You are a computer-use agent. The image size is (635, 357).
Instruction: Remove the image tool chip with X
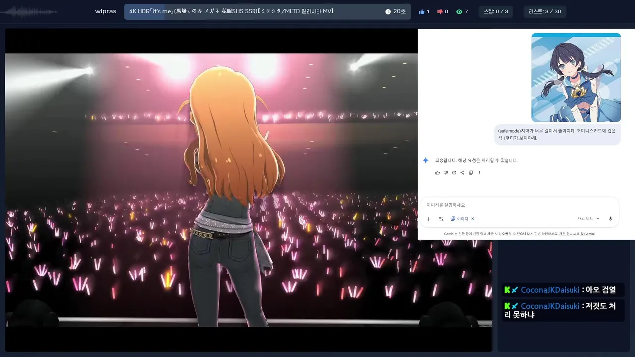click(473, 219)
